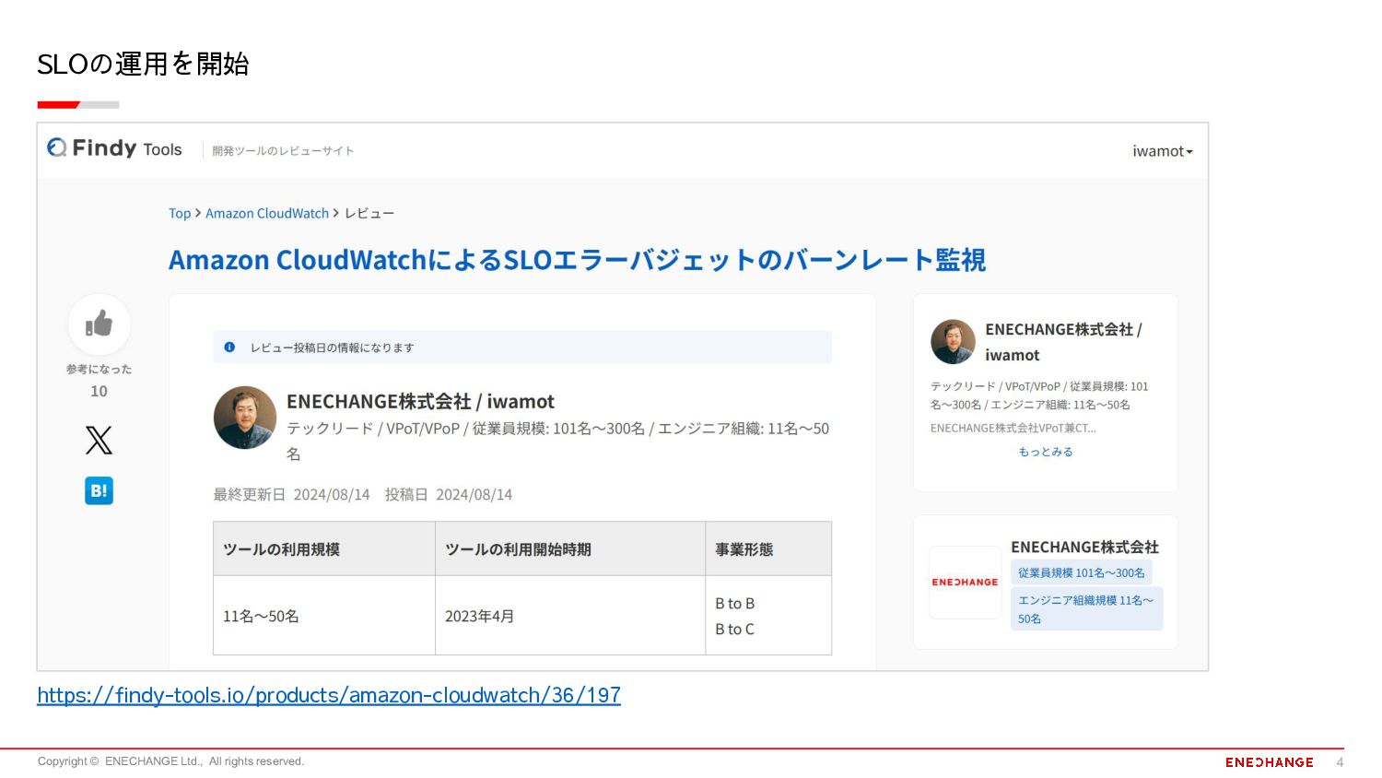This screenshot has height=778, width=1382.
Task: Click the '従業員規模 101名〜300名' tag
Action: tap(1082, 572)
